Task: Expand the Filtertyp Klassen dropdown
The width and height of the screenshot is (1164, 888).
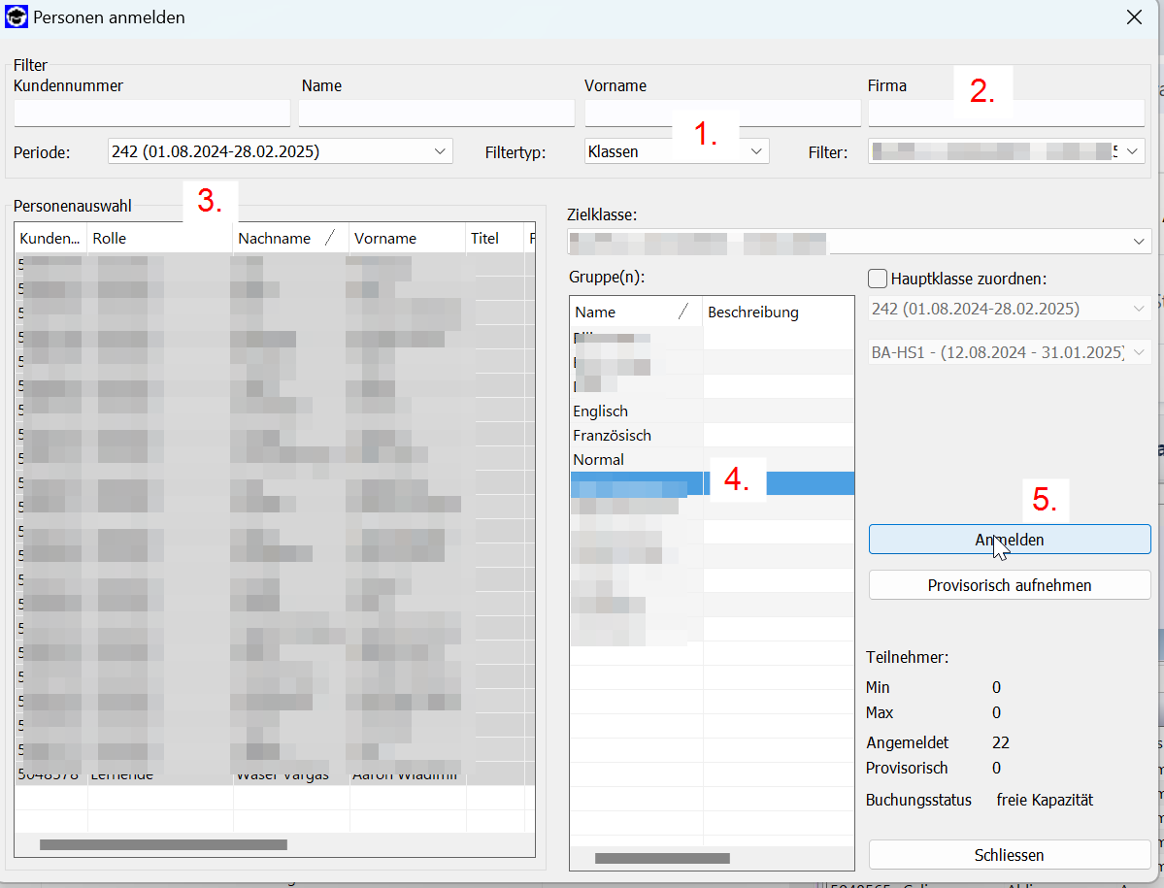Action: (x=756, y=151)
